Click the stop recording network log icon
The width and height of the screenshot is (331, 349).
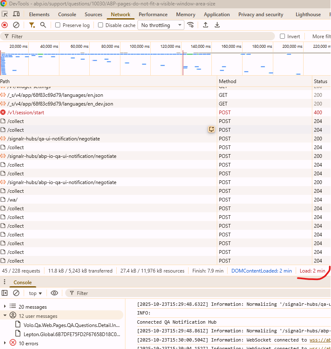pyautogui.click(x=5, y=25)
